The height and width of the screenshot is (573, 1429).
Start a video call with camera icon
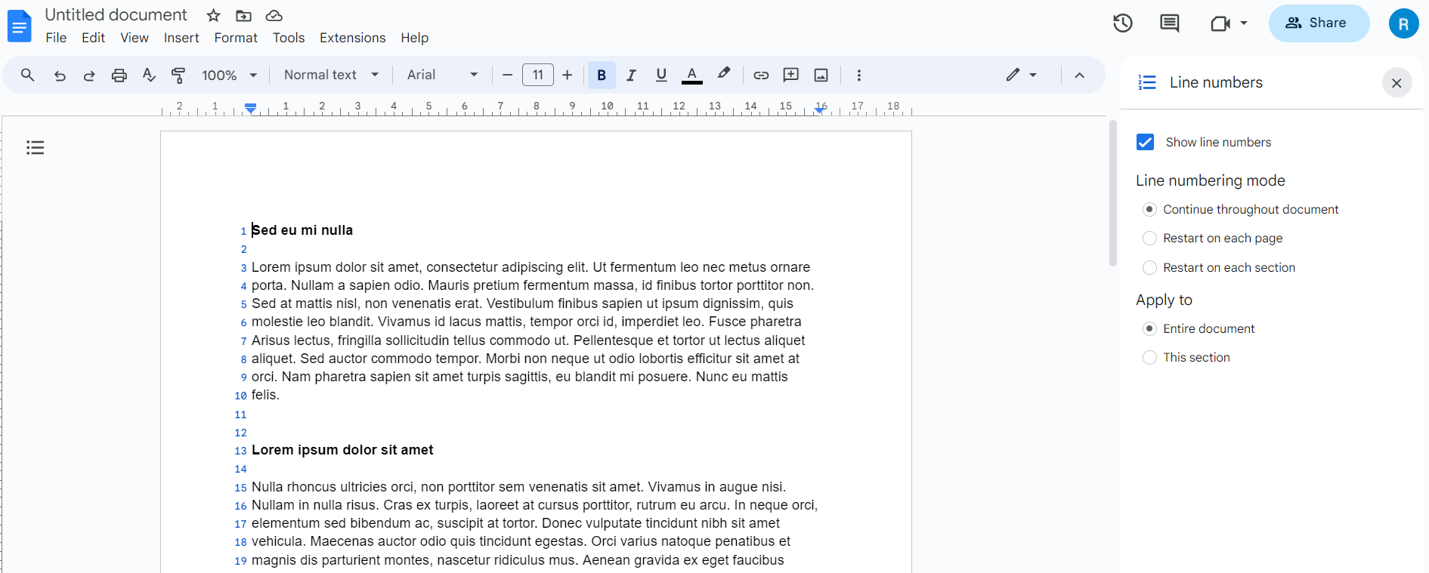coord(1220,23)
